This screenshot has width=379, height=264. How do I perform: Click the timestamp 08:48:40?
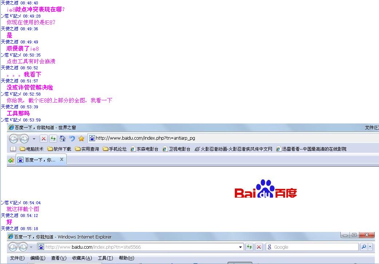pos(29,3)
